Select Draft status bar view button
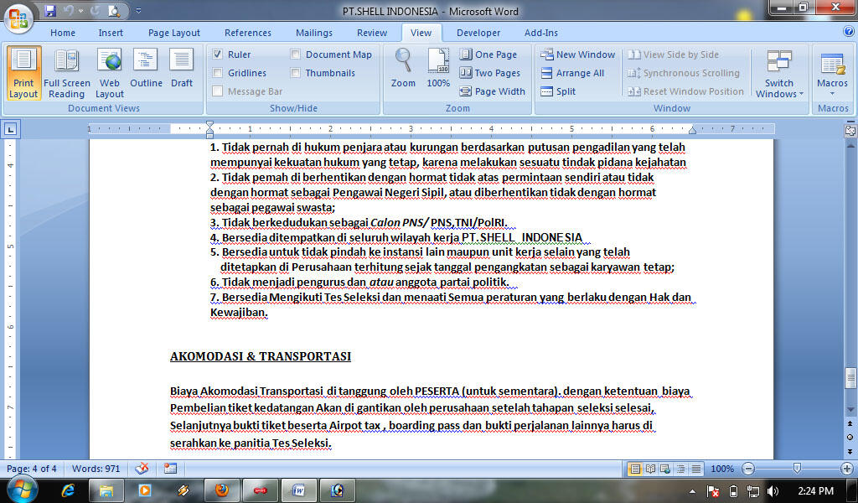Screen dimensions: 858x503 point(695,469)
